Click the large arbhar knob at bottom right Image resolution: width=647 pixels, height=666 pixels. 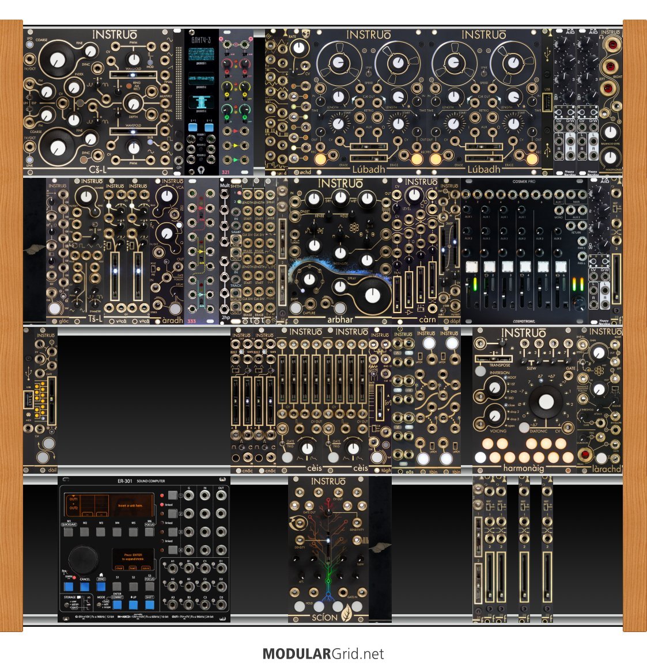click(372, 295)
